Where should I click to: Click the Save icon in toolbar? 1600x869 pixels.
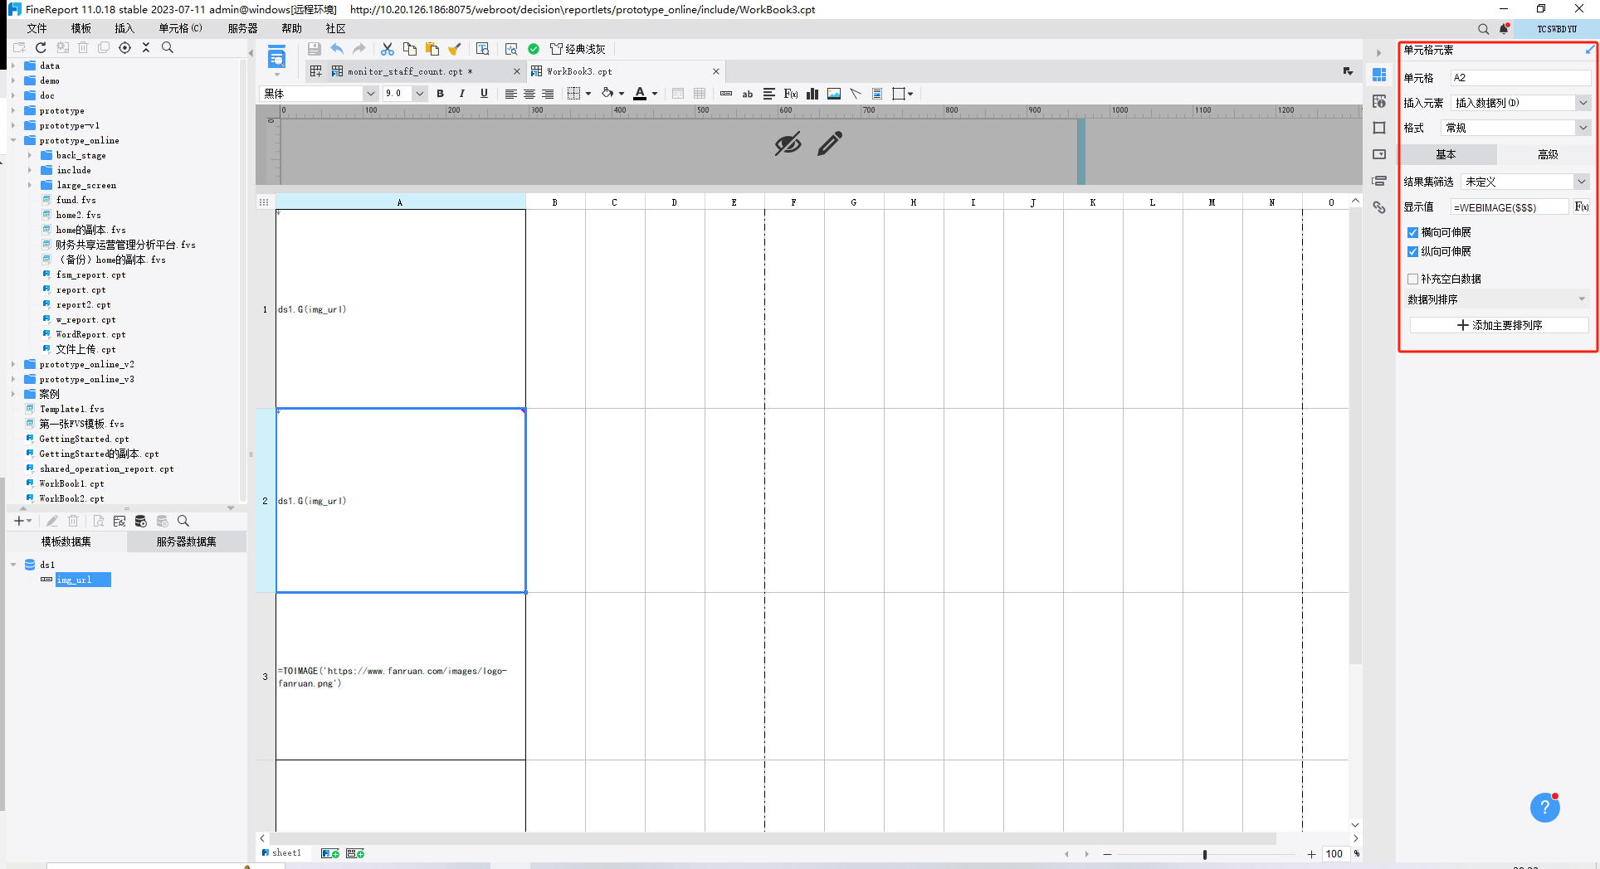[x=314, y=49]
